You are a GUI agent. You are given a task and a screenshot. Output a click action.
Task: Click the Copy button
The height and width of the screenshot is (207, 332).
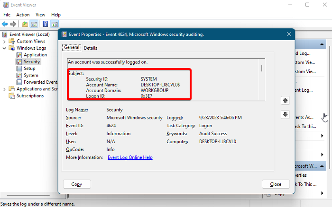pyautogui.click(x=77, y=184)
